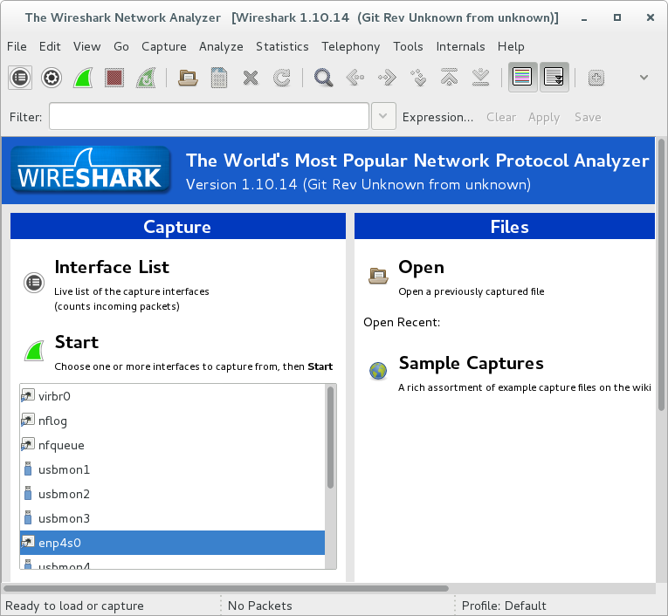Click Interface List round icon in Capture panel
Screen dimensions: 668x616
coord(34,283)
